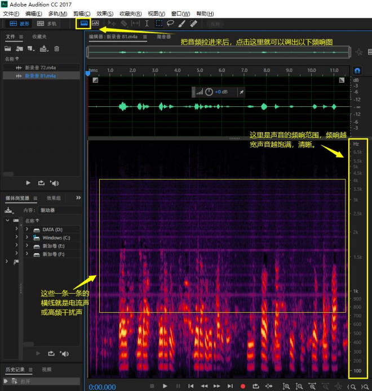Select file 新录音 72.m4a
The width and height of the screenshot is (372, 391).
tap(42, 68)
